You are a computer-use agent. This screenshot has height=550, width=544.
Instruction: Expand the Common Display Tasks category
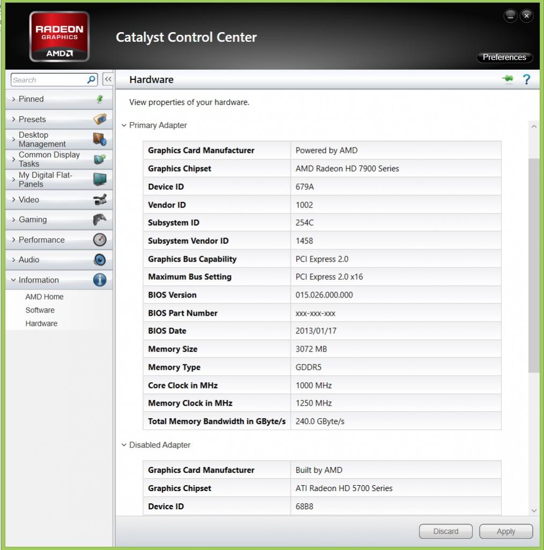(x=49, y=159)
